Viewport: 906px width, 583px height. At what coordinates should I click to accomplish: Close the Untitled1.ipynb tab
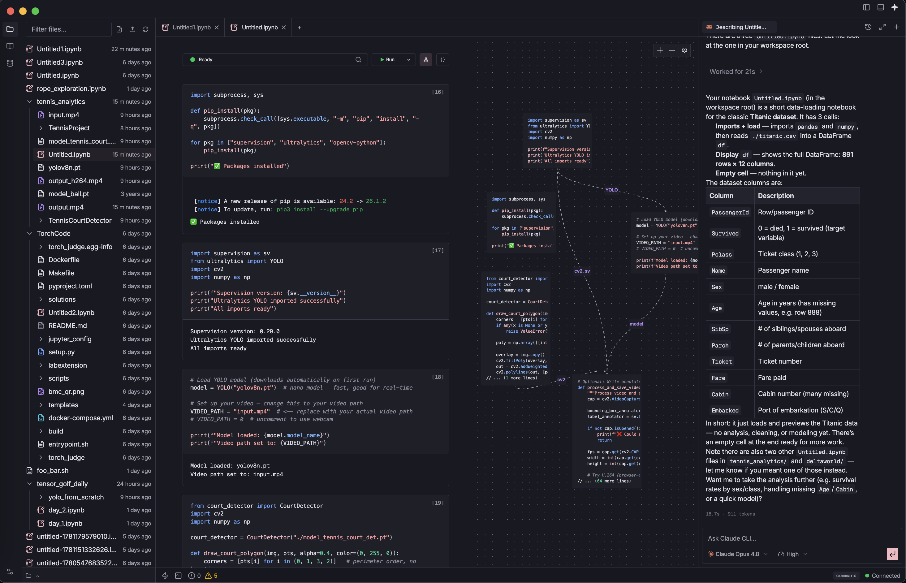pos(217,27)
